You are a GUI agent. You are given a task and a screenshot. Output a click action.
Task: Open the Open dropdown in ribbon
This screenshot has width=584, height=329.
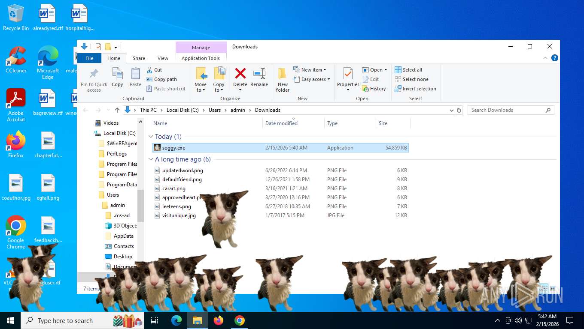tap(375, 70)
